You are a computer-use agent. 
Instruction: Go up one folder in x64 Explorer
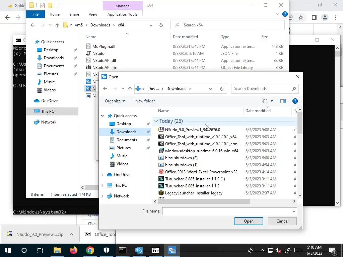tap(57, 25)
